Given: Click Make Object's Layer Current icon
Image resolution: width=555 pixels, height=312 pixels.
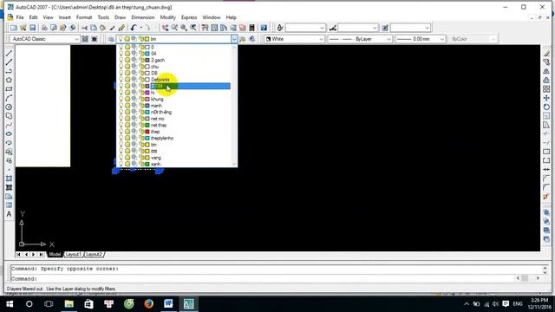Looking at the screenshot, I should tap(243, 39).
